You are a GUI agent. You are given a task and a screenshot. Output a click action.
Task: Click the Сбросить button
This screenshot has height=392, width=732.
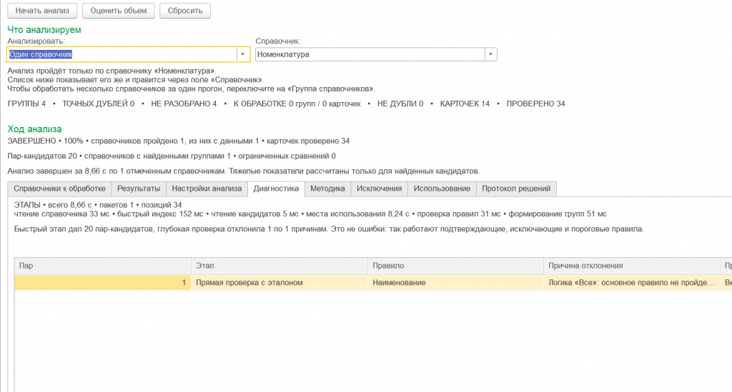pyautogui.click(x=185, y=11)
